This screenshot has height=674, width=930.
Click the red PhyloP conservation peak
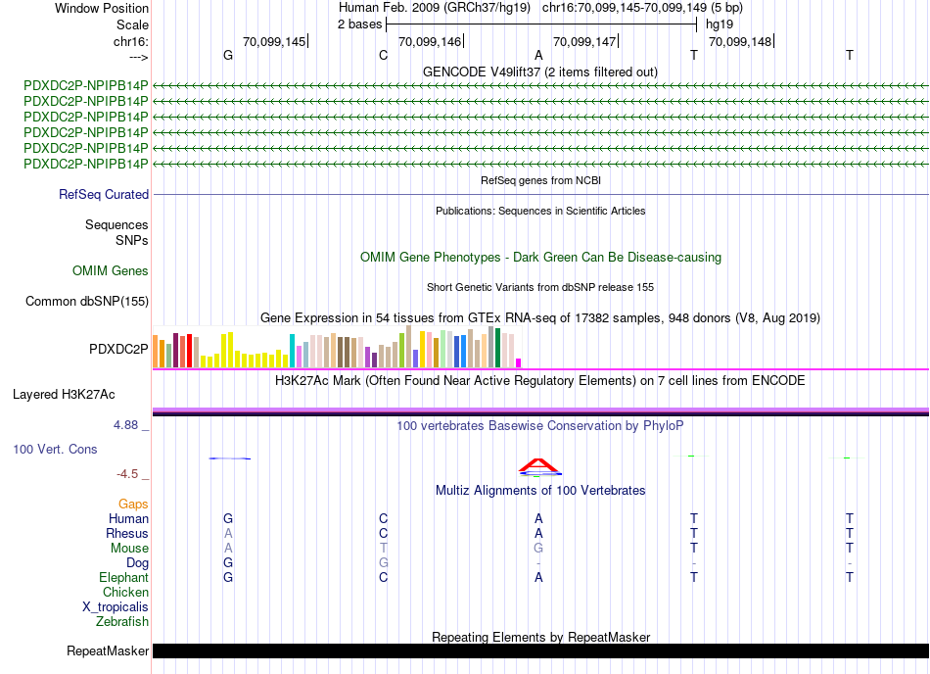538,465
